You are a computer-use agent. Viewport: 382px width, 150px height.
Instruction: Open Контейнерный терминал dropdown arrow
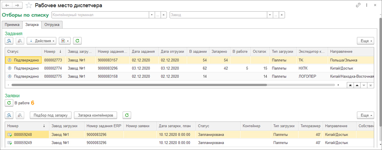[x=152, y=15]
